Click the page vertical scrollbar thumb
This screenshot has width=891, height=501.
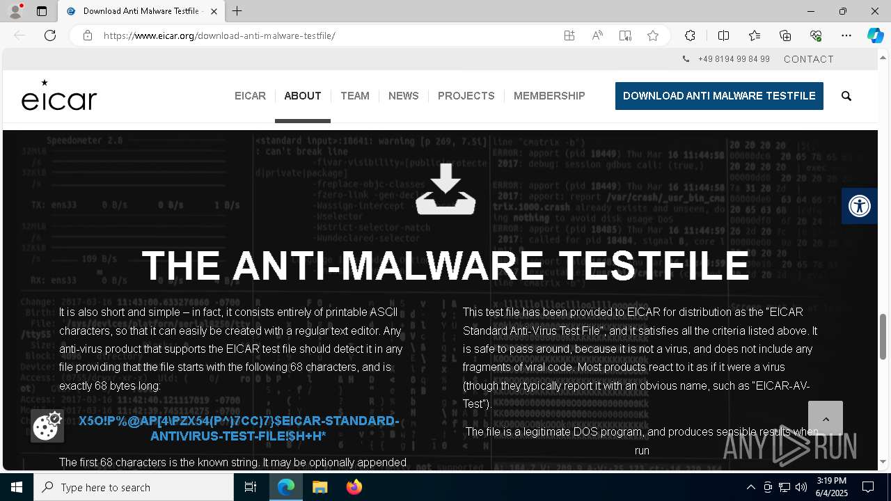[x=883, y=337]
